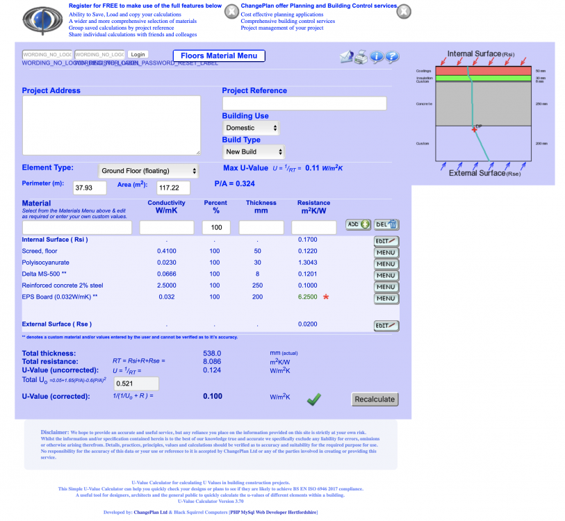Image resolution: width=565 pixels, height=521 pixels.
Task: Open the Building Use dropdown
Action: [x=251, y=128]
